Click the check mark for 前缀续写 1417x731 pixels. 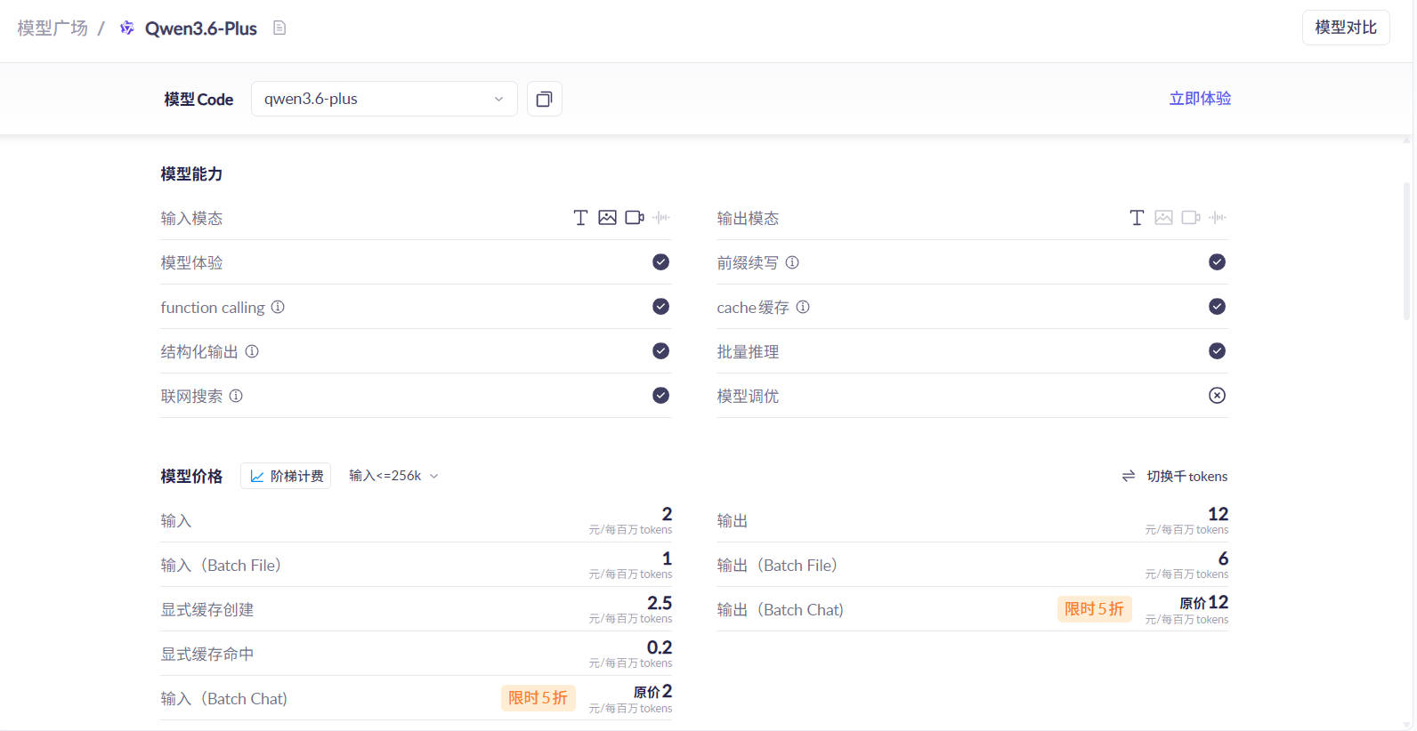1217,261
